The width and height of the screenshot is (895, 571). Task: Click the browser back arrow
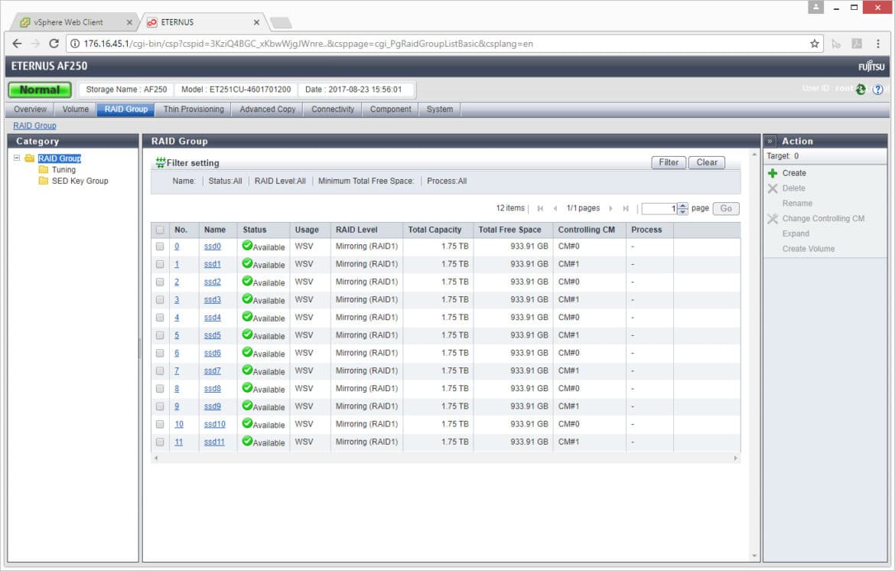(17, 44)
